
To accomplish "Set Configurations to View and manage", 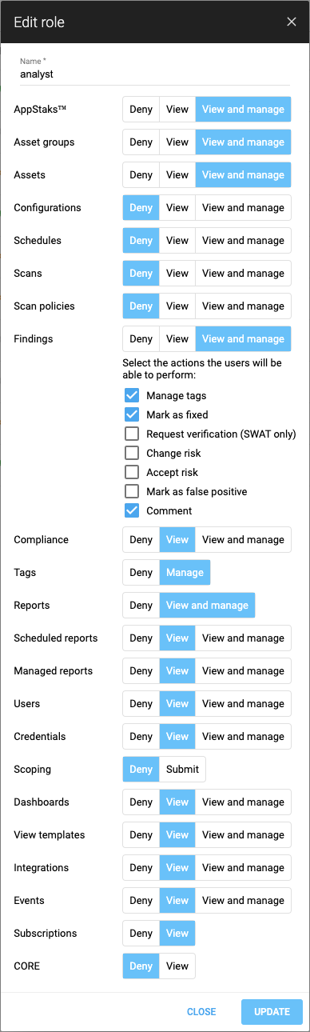I will (243, 207).
